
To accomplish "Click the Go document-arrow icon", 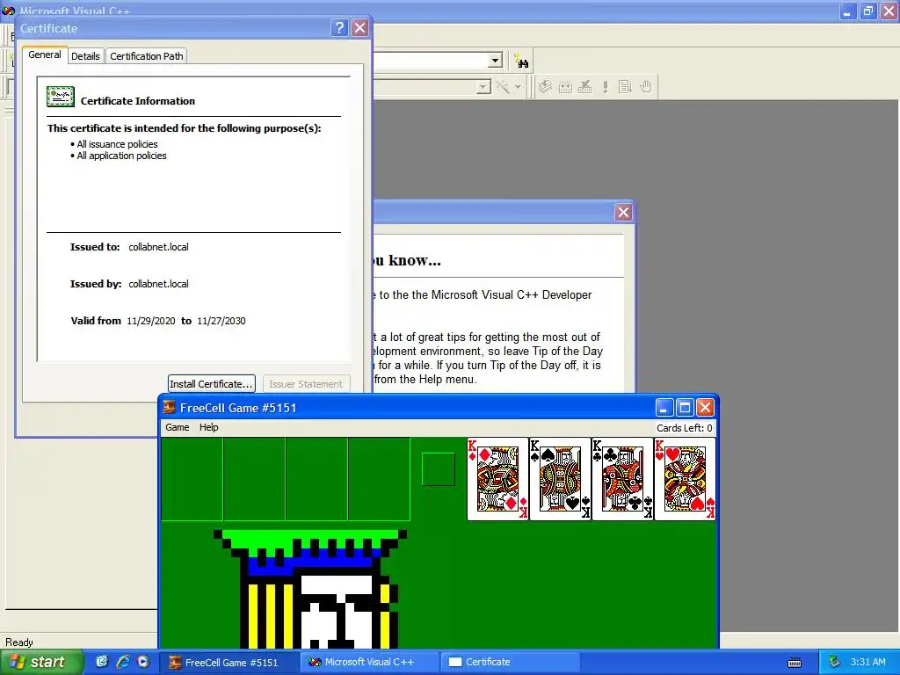I will click(625, 87).
